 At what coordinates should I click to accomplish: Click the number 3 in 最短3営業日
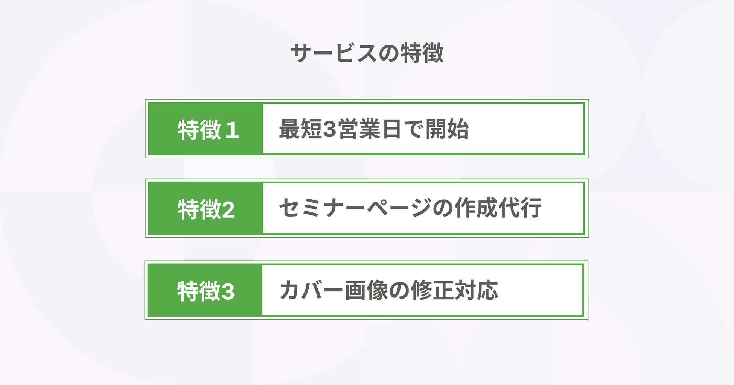329,129
